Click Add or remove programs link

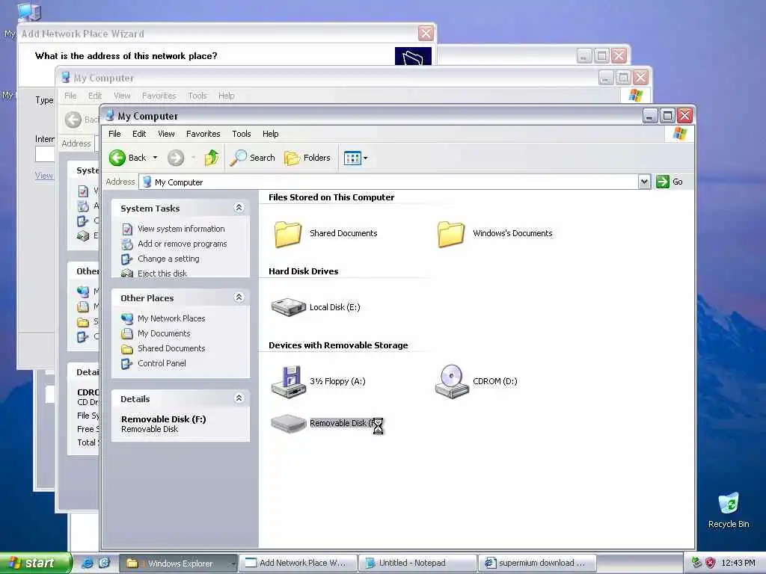(183, 244)
